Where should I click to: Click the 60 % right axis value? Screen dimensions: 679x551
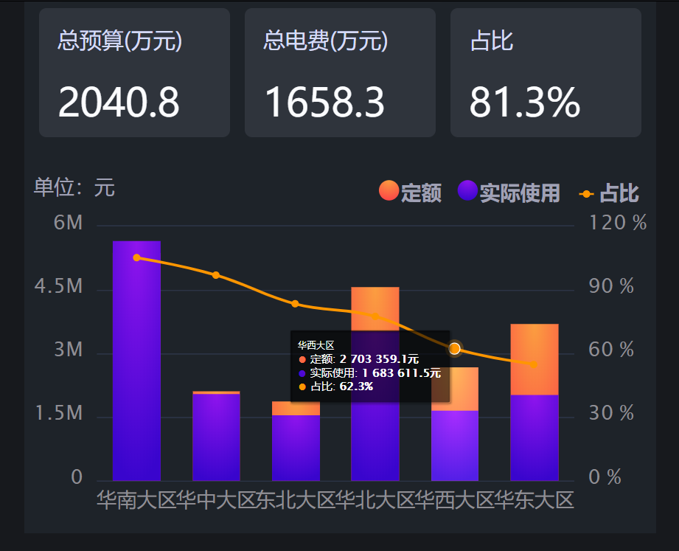pyautogui.click(x=611, y=350)
